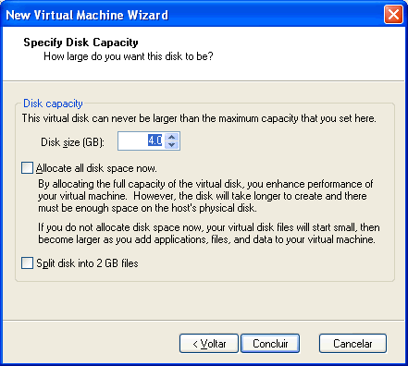408x366 pixels.
Task: Select the 'Split disk into 2 GB files' label
Action: point(87,263)
